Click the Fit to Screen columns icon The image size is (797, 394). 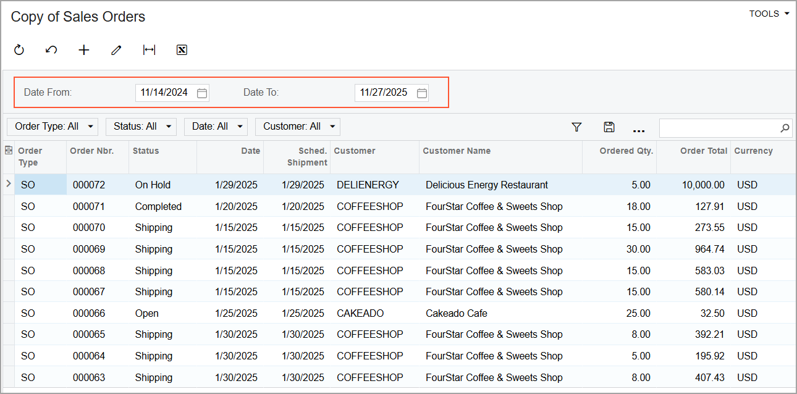[x=149, y=50]
